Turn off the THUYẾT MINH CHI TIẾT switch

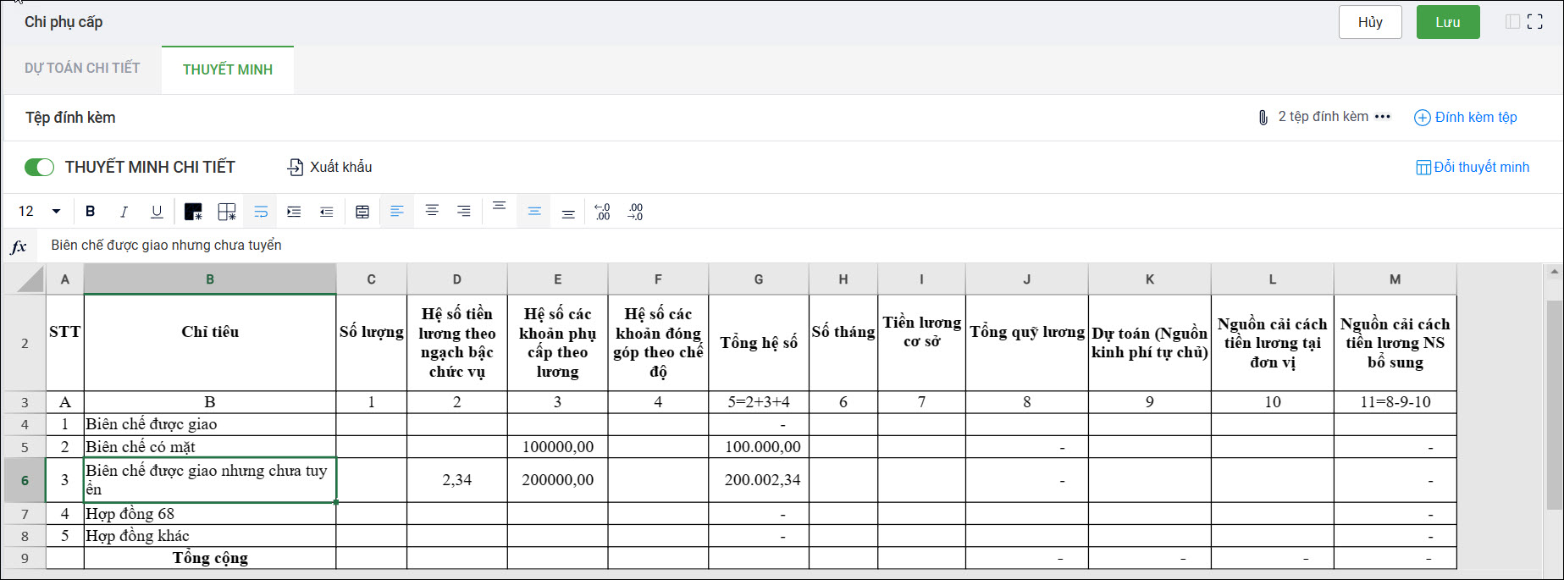[39, 168]
